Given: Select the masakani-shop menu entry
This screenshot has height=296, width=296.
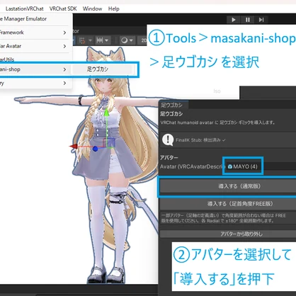Looking at the screenshot, I should tap(35, 69).
